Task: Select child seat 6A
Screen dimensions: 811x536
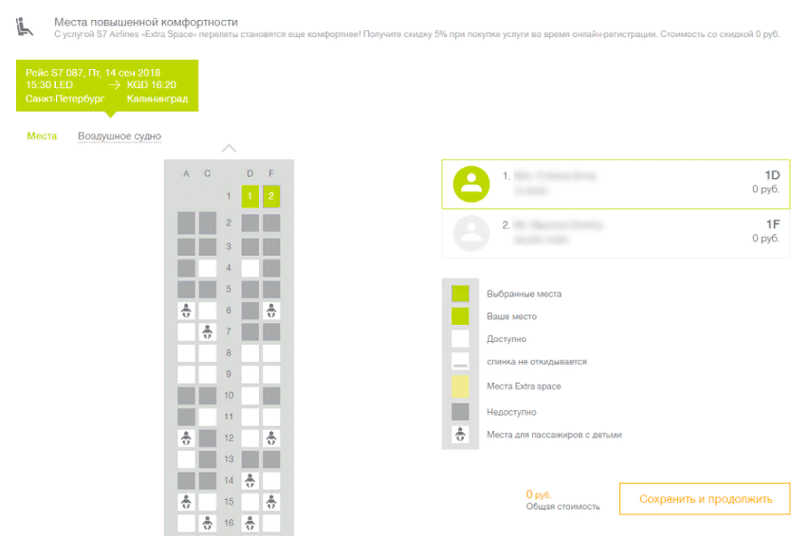Action: [x=187, y=311]
